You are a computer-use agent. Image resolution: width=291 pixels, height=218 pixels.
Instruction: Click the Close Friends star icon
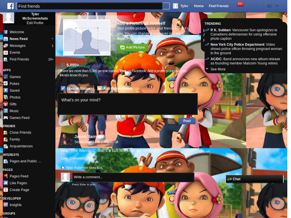[6, 133]
